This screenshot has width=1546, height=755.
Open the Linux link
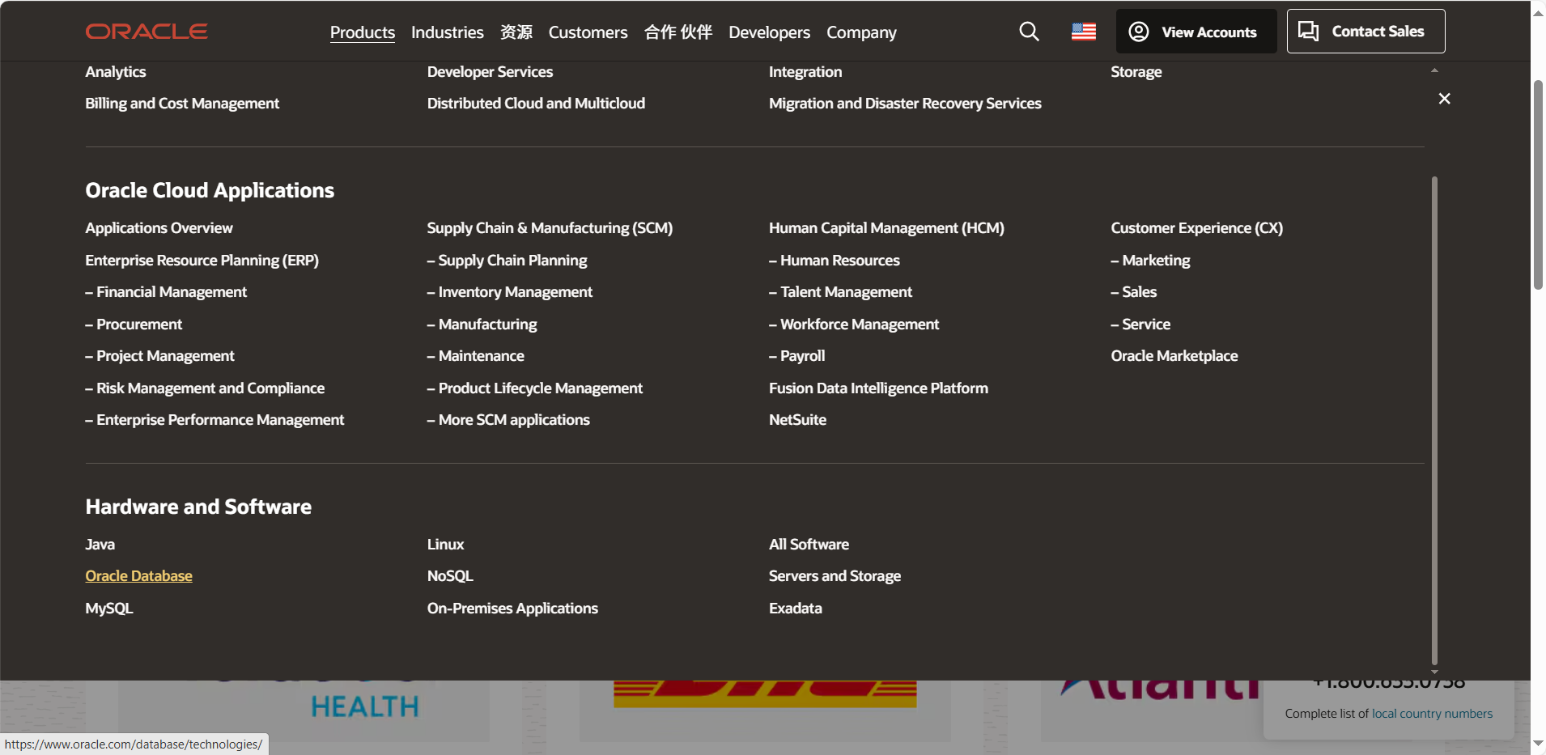pyautogui.click(x=446, y=545)
